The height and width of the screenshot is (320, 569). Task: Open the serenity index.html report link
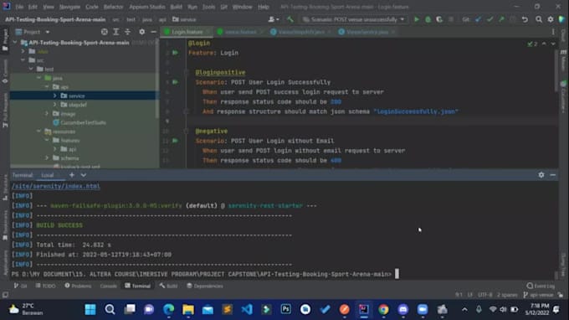[55, 186]
